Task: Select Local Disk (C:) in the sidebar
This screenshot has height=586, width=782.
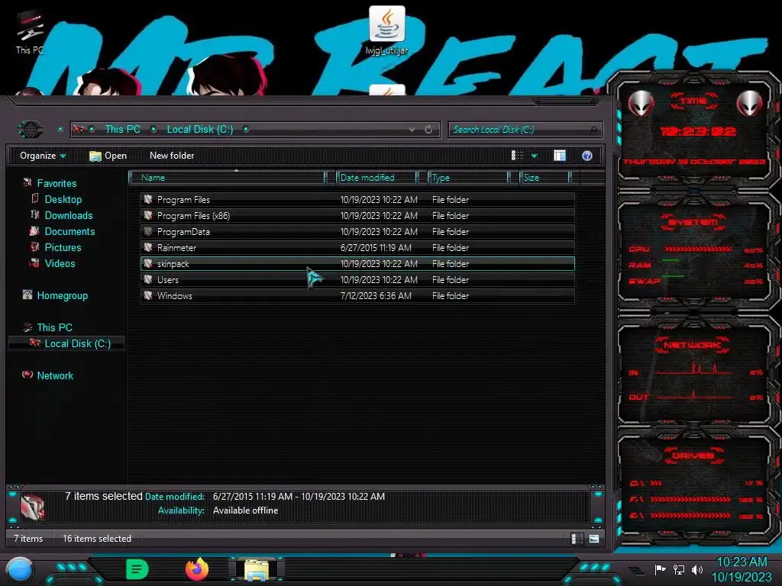Action: (67, 343)
